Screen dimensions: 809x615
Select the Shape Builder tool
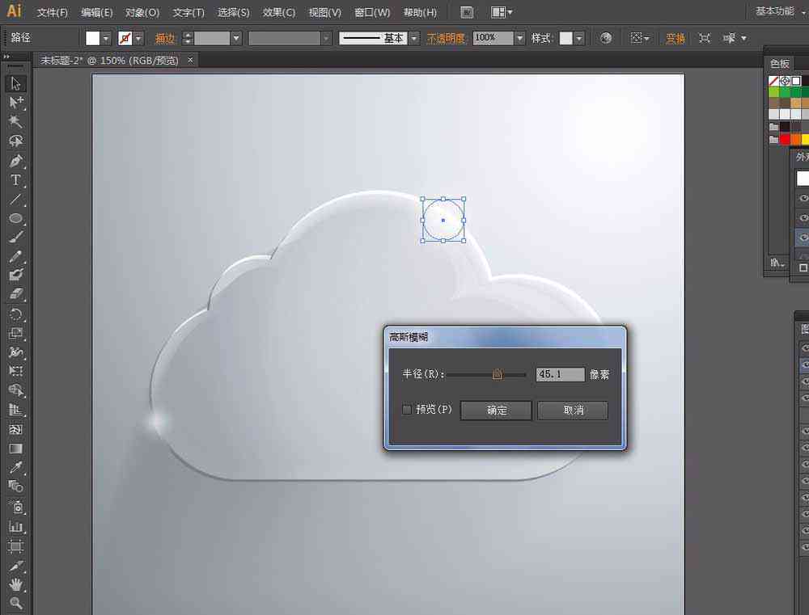[15, 390]
